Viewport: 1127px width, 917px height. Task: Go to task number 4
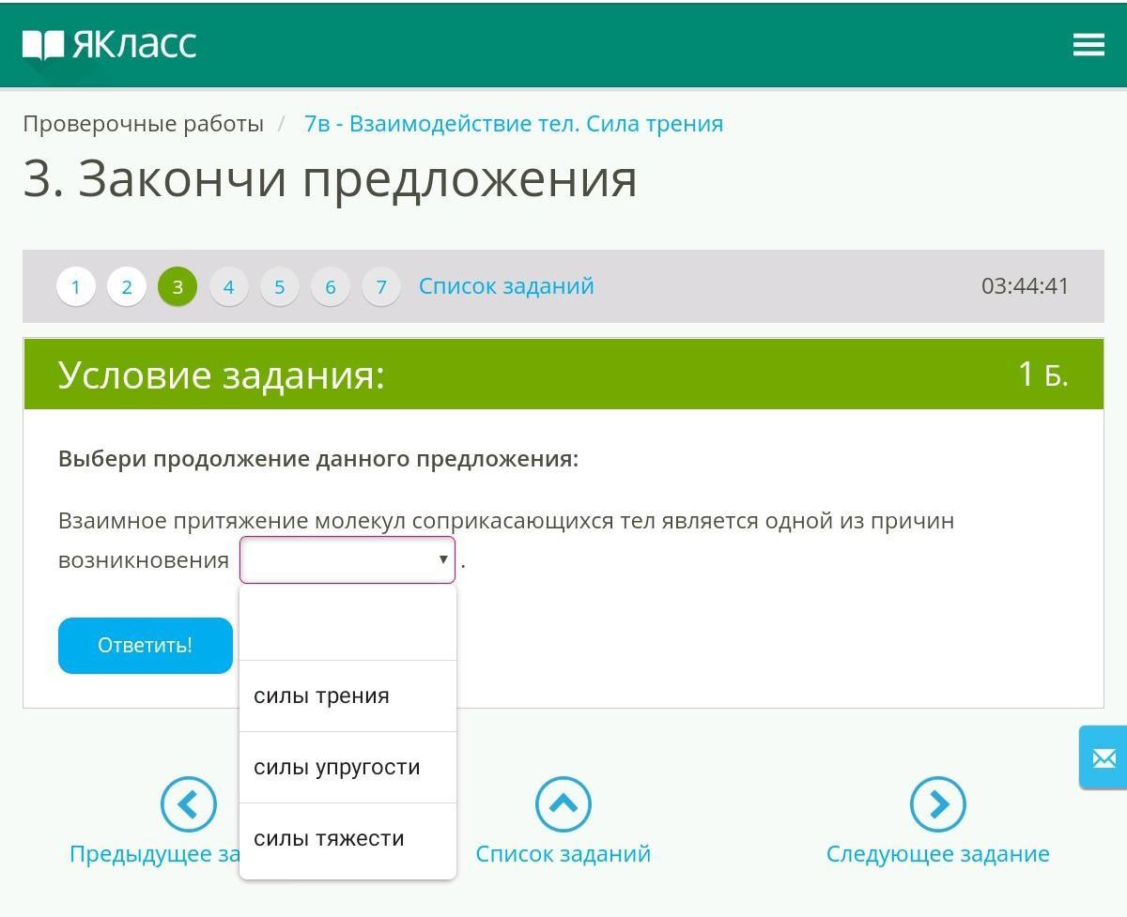tap(228, 286)
